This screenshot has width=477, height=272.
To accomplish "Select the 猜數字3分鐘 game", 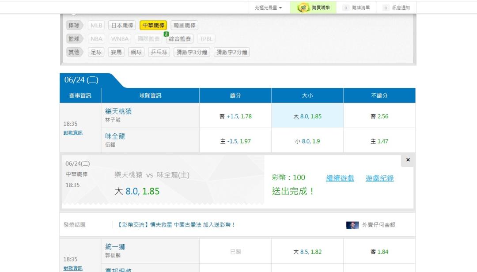I will click(192, 53).
